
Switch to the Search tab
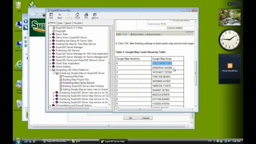click(x=68, y=23)
